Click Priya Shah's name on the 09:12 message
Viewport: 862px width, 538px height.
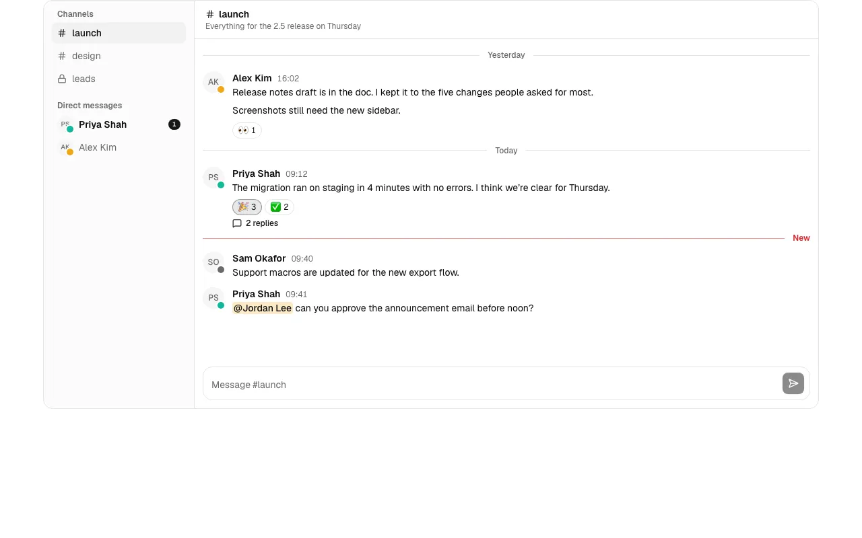pyautogui.click(x=256, y=174)
